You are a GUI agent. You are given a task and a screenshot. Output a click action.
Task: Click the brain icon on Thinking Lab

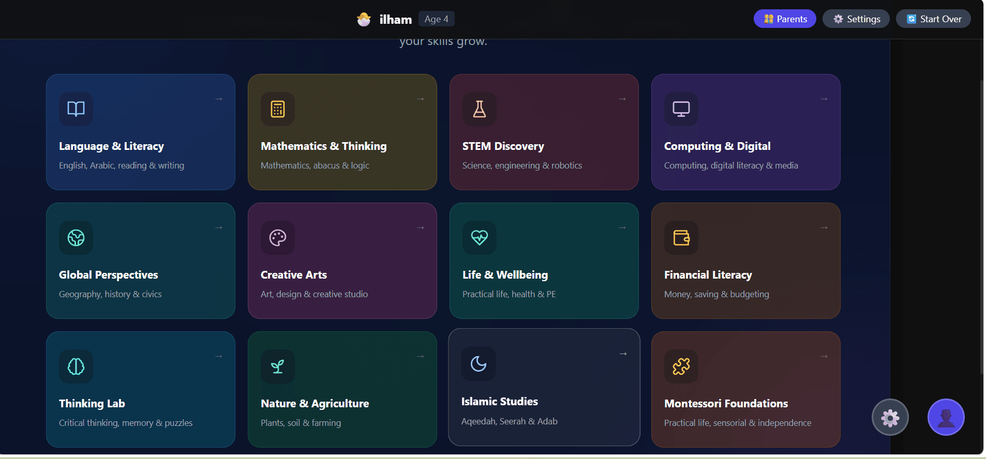pyautogui.click(x=76, y=366)
